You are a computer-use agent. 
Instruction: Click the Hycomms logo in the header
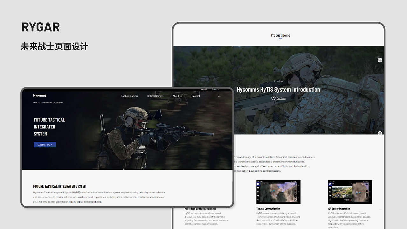pyautogui.click(x=40, y=95)
